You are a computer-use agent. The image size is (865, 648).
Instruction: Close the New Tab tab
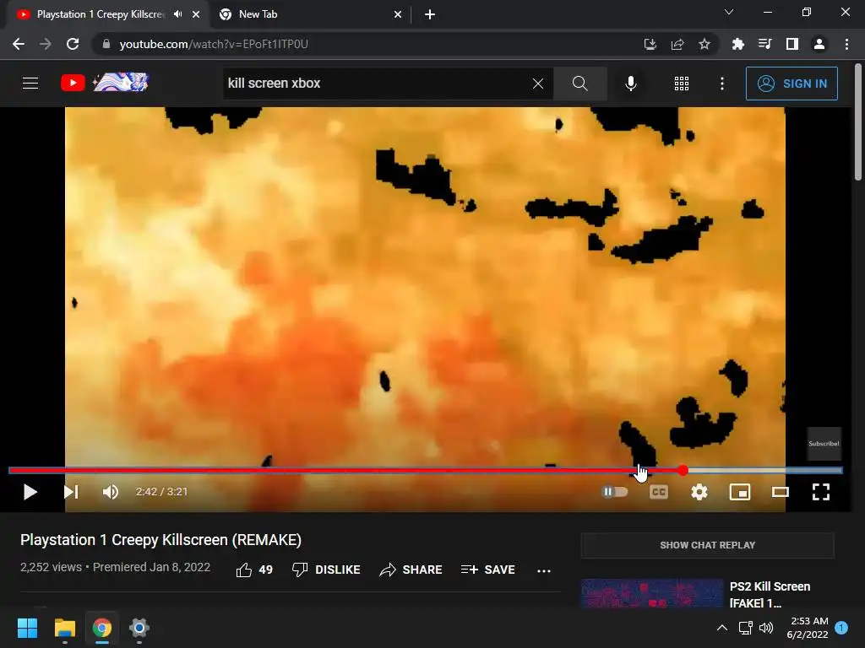[398, 14]
